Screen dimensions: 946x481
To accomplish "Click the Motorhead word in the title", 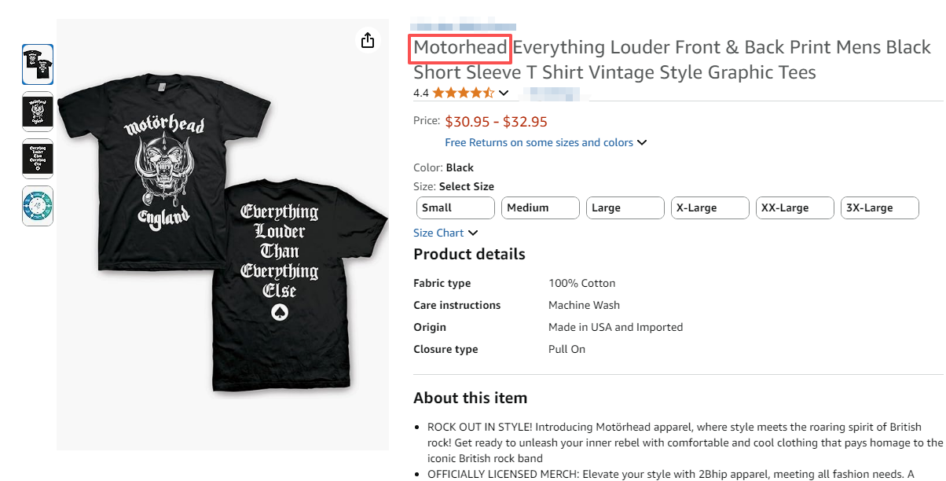I will pos(460,48).
